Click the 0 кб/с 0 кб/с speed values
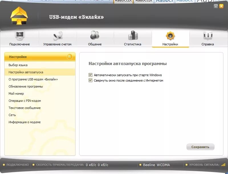228x174 pixels. pos(97,165)
